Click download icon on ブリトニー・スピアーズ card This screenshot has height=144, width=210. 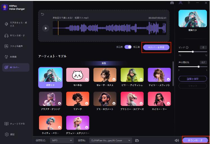click(141, 103)
